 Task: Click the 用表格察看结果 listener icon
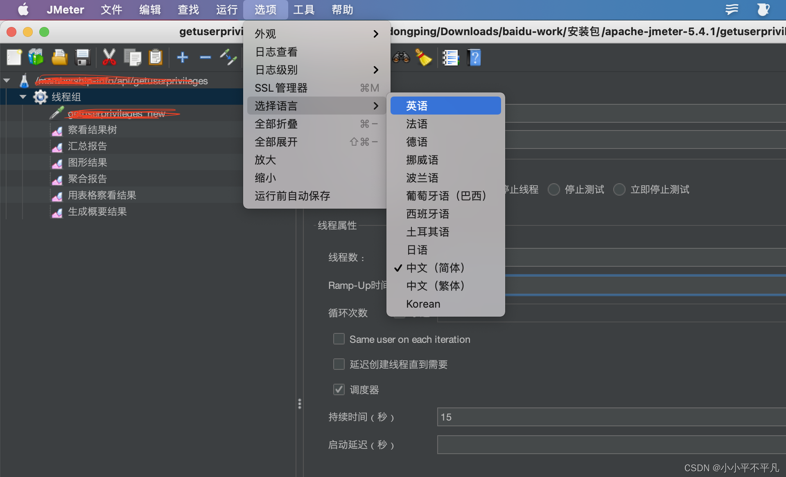coord(57,196)
